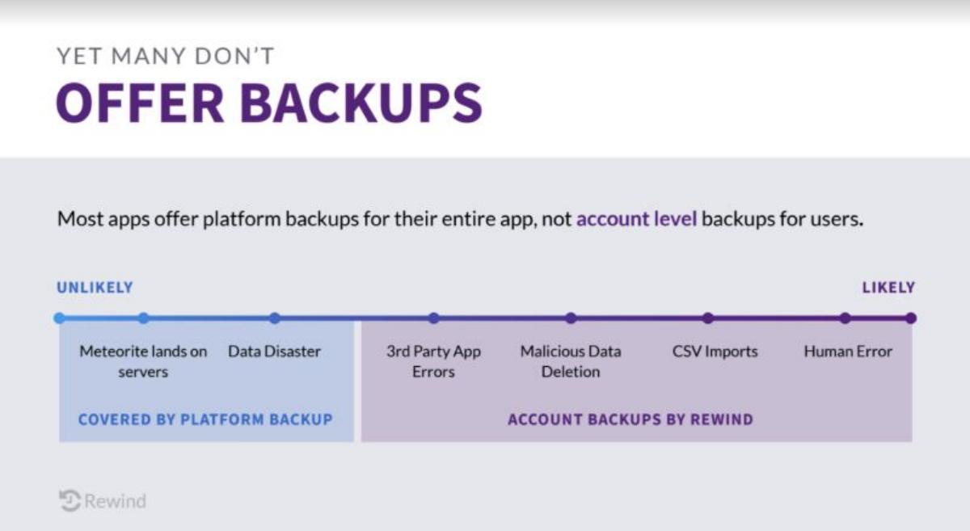
Task: Click the OFFER BACKUPS heading
Action: click(269, 103)
